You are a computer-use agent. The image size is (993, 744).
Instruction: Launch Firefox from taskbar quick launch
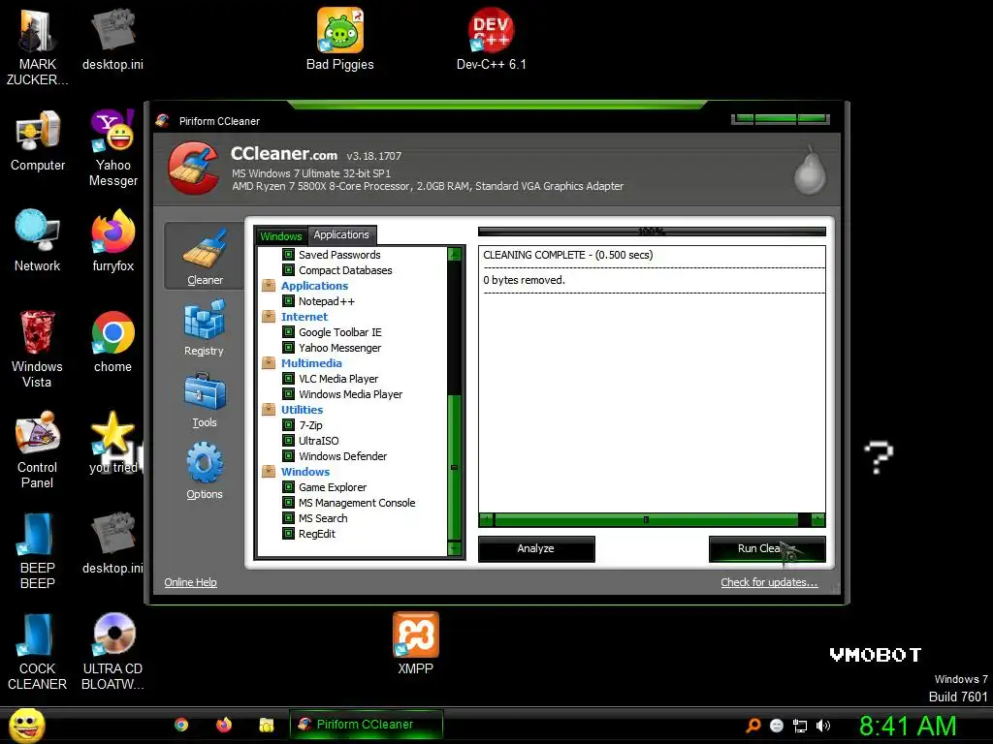coord(224,725)
